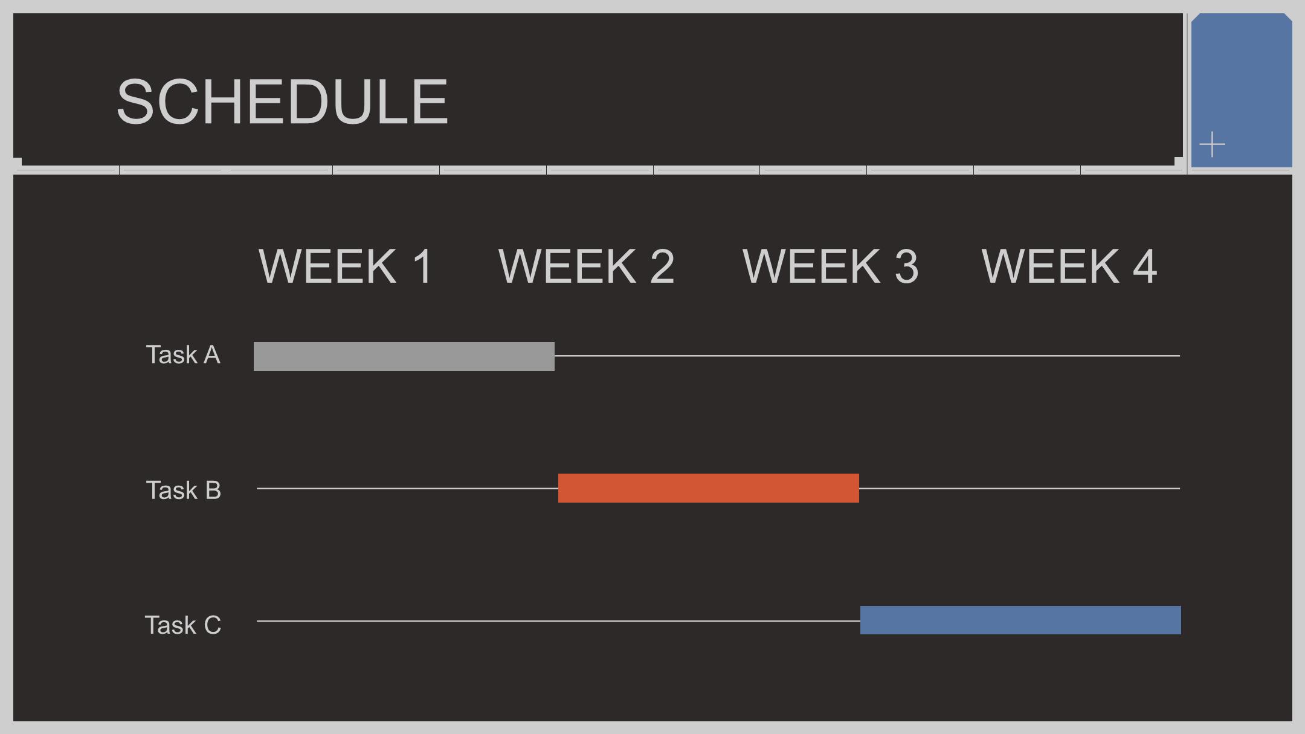Select the Task B label
The width and height of the screenshot is (1305, 734).
click(x=184, y=490)
